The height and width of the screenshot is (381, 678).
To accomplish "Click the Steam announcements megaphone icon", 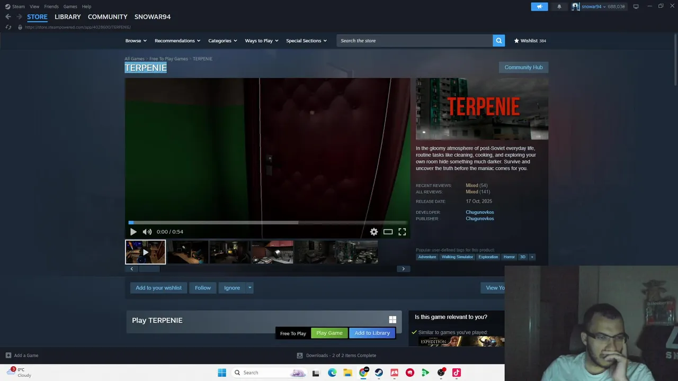I will tap(539, 6).
